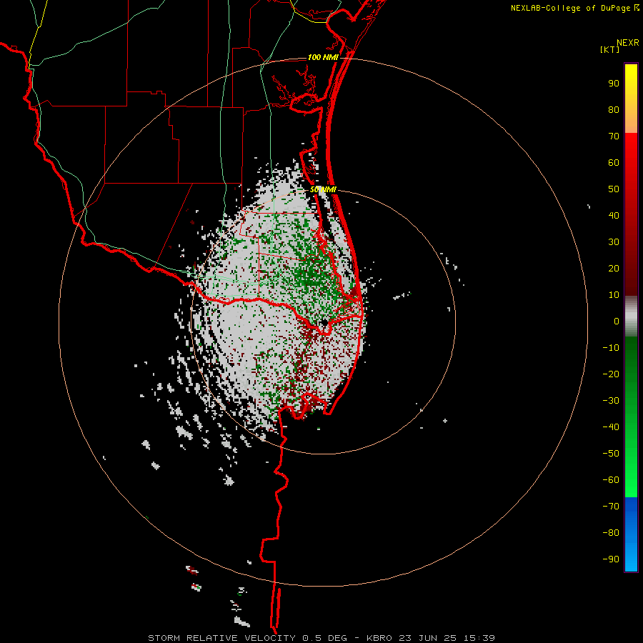Click the positive 20 knot scale label
Viewport: 643px width, 643px height.
pos(614,268)
